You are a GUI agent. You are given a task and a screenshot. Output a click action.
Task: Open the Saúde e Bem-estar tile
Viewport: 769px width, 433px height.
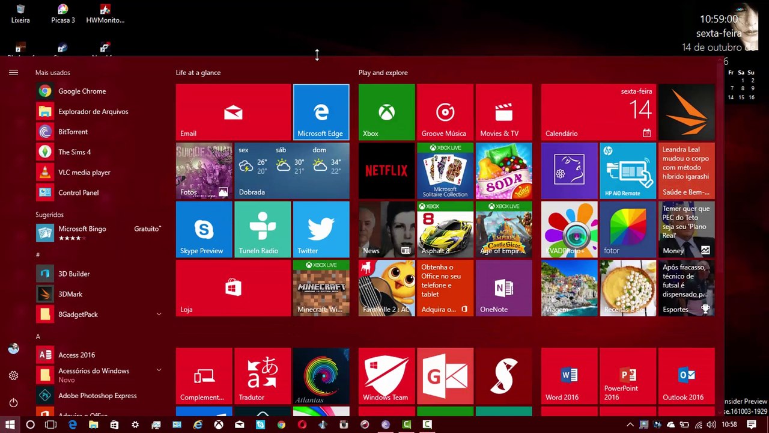pyautogui.click(x=687, y=171)
